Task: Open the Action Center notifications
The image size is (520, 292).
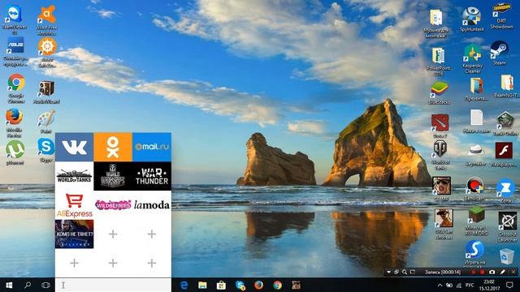Action: point(510,285)
